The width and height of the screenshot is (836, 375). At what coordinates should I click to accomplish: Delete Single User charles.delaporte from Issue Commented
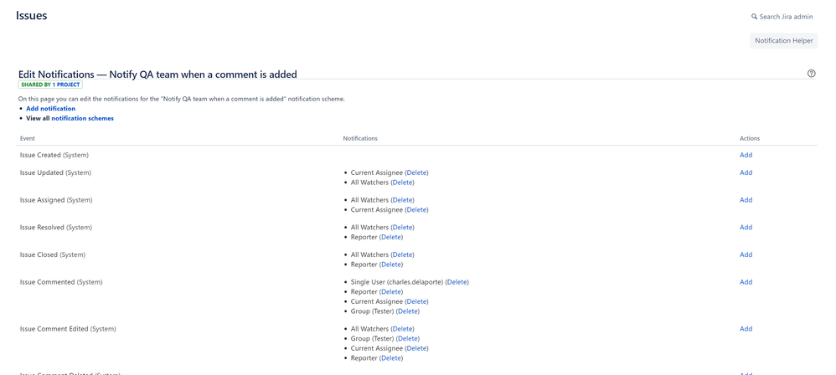coord(457,282)
